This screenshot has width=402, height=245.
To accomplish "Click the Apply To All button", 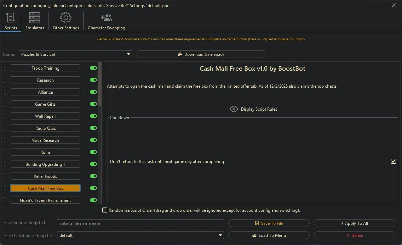I will [x=354, y=223].
